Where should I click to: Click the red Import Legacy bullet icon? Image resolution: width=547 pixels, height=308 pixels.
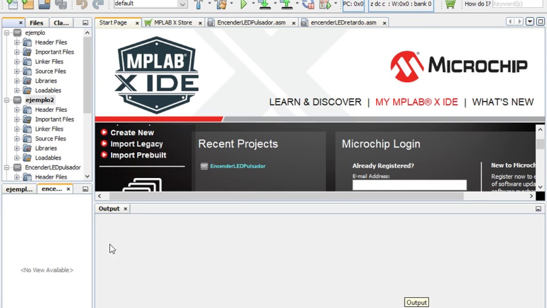[104, 144]
